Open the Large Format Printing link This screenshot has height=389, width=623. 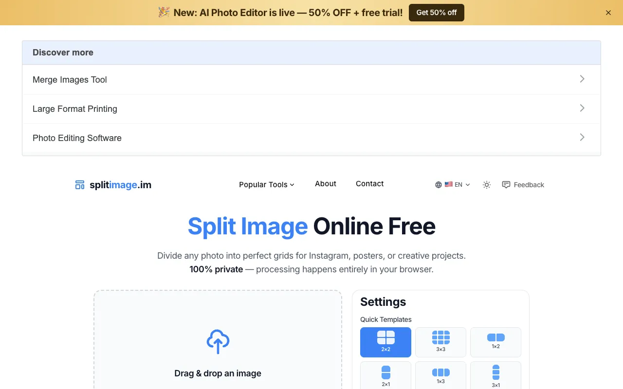pyautogui.click(x=311, y=109)
